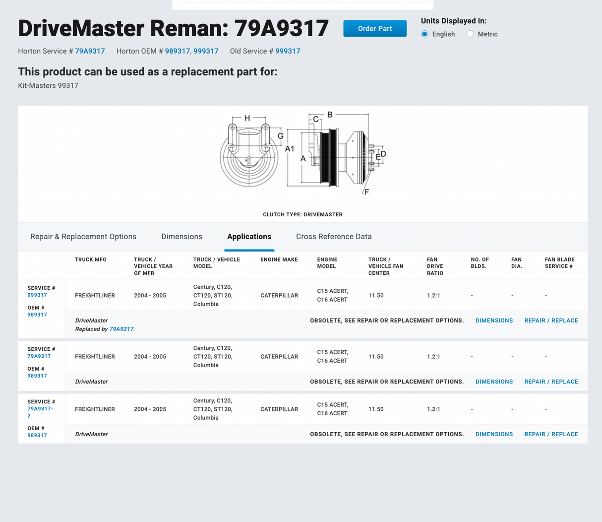Open service number 79A9317-2 link
The image size is (602, 522).
tap(40, 412)
